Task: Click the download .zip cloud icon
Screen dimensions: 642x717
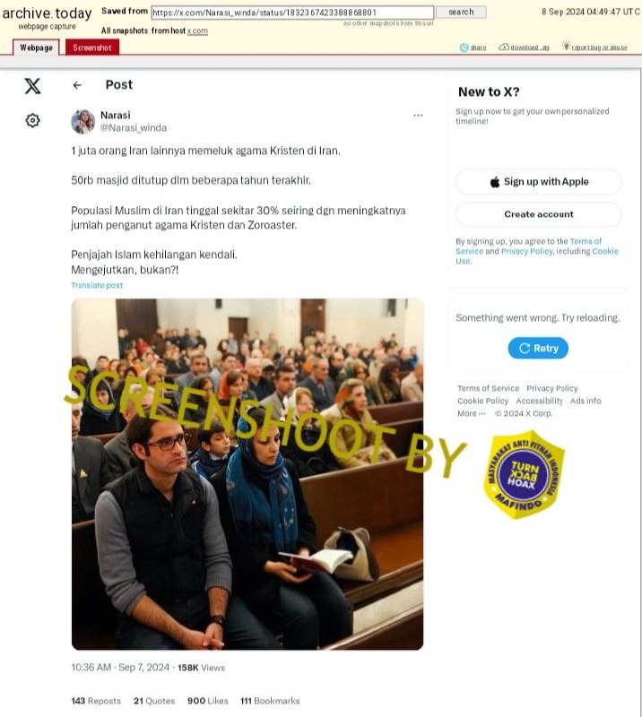Action: pyautogui.click(x=504, y=47)
